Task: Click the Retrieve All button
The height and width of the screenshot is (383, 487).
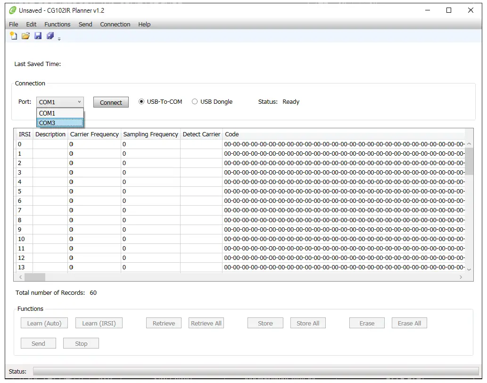Action: [206, 323]
